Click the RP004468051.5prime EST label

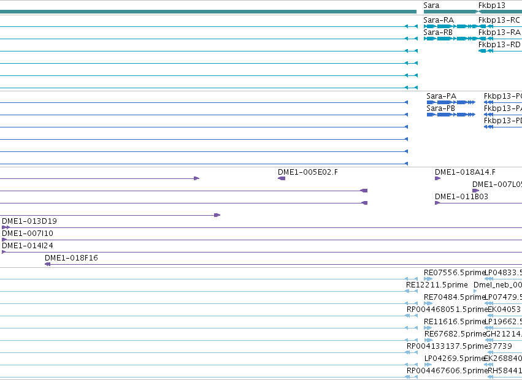pos(447,310)
